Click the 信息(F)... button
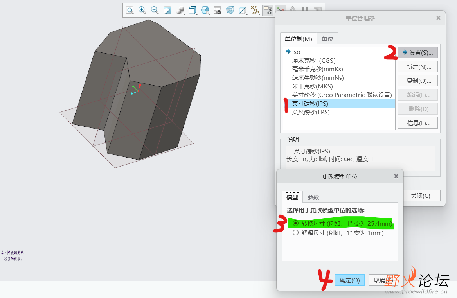 click(x=417, y=123)
